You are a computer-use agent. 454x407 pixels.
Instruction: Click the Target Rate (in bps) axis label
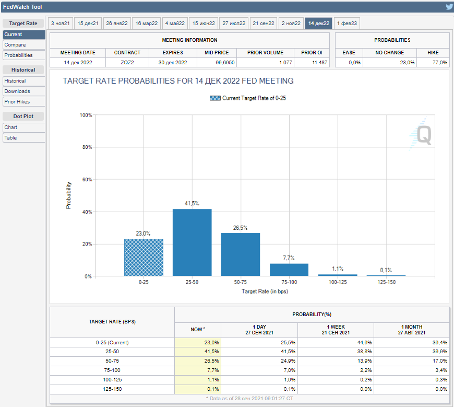(x=265, y=292)
